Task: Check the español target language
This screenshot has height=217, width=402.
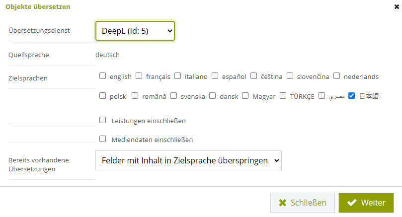Action: pos(215,76)
